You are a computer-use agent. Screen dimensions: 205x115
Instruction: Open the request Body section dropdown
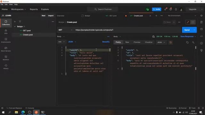(x=61, y=36)
